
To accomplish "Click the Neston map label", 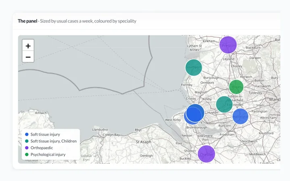I will coord(187,136).
